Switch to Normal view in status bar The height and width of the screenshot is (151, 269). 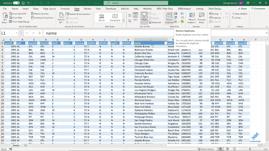(x=221, y=149)
